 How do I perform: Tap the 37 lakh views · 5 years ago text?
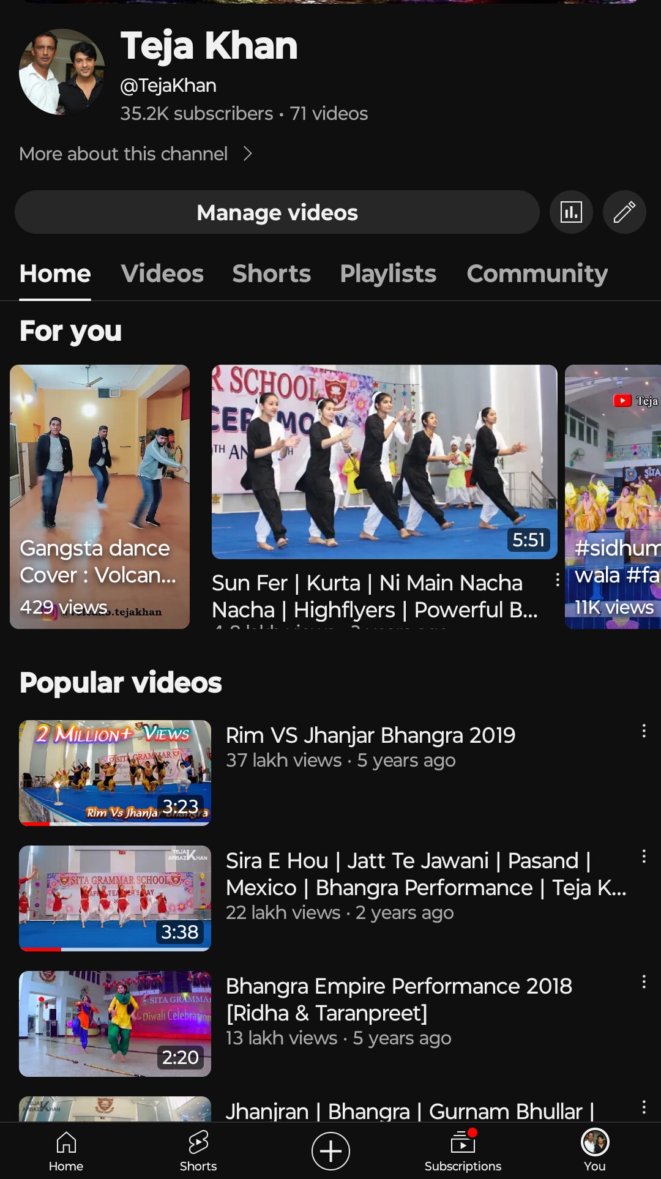pos(341,760)
